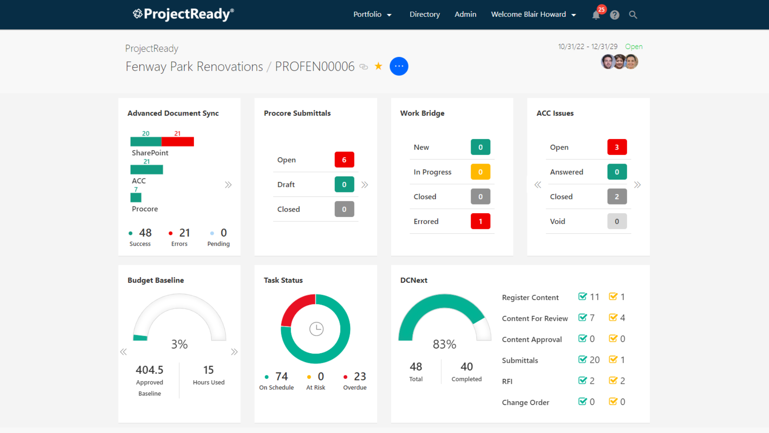Click the gold favorite star icon
The width and height of the screenshot is (769, 433).
(x=378, y=66)
